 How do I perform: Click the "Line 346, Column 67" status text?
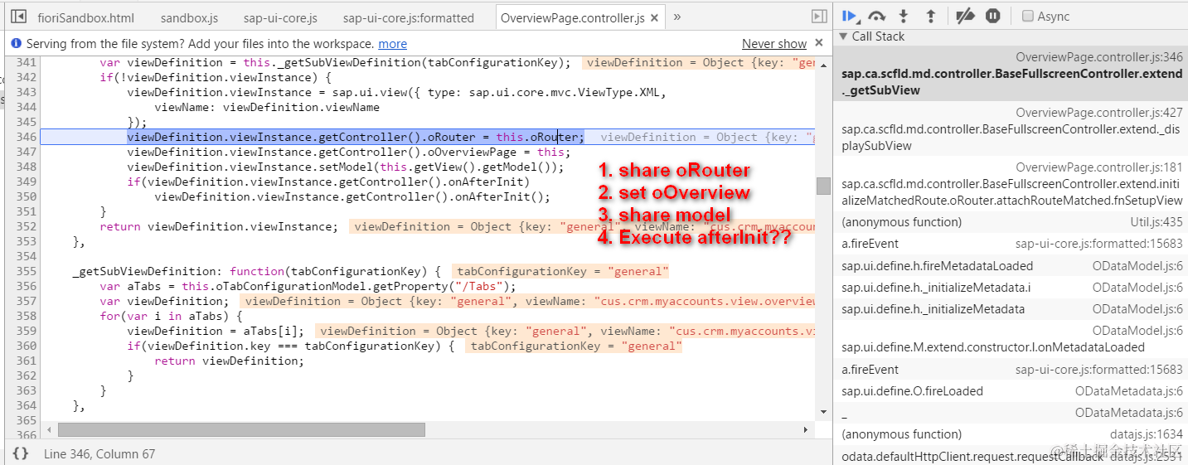point(99,453)
